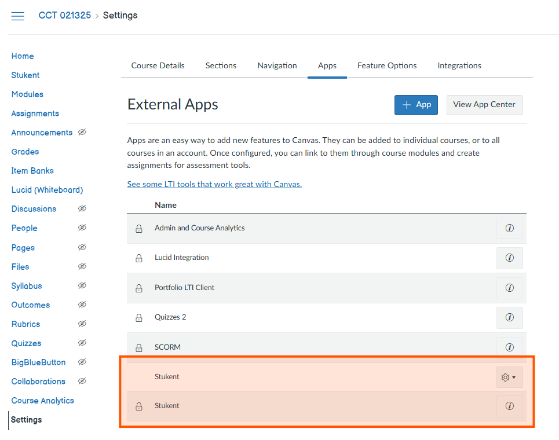The width and height of the screenshot is (559, 440).
Task: Open the Feature Options tab
Action: tap(387, 65)
